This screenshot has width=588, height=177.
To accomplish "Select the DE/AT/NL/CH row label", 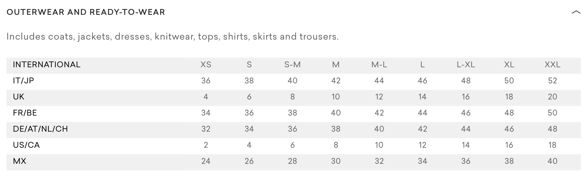I will click(x=40, y=129).
